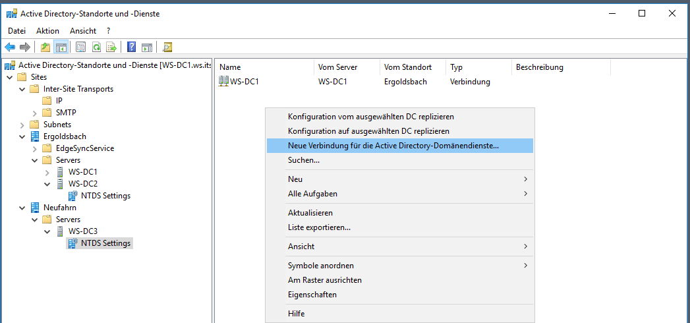The image size is (690, 323).
Task: Click the Find magnifier toolbar icon
Action: pos(167,47)
